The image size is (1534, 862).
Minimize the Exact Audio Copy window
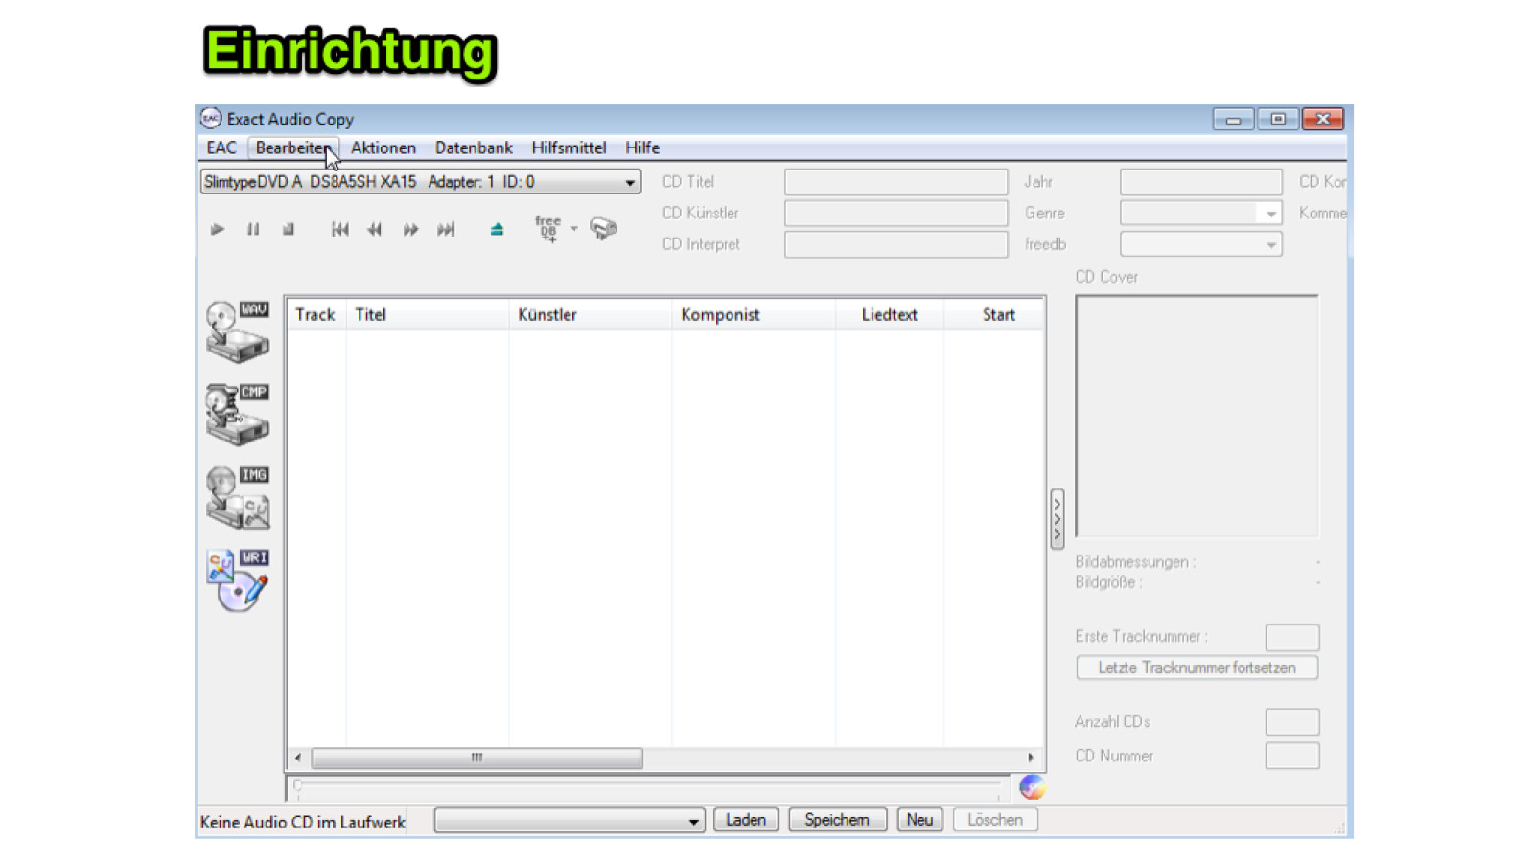[1234, 119]
